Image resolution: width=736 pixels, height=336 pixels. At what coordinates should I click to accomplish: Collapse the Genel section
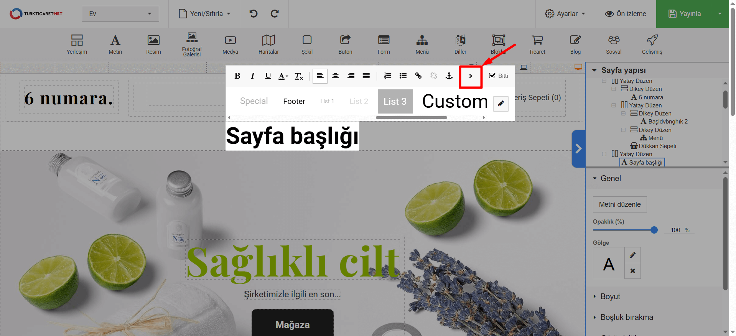595,178
